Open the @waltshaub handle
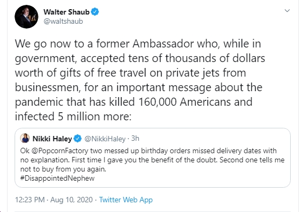This screenshot has width=301, height=212. click(63, 21)
